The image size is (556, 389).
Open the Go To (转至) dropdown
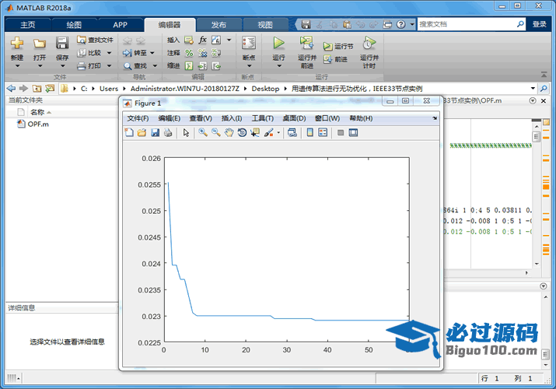click(x=152, y=53)
